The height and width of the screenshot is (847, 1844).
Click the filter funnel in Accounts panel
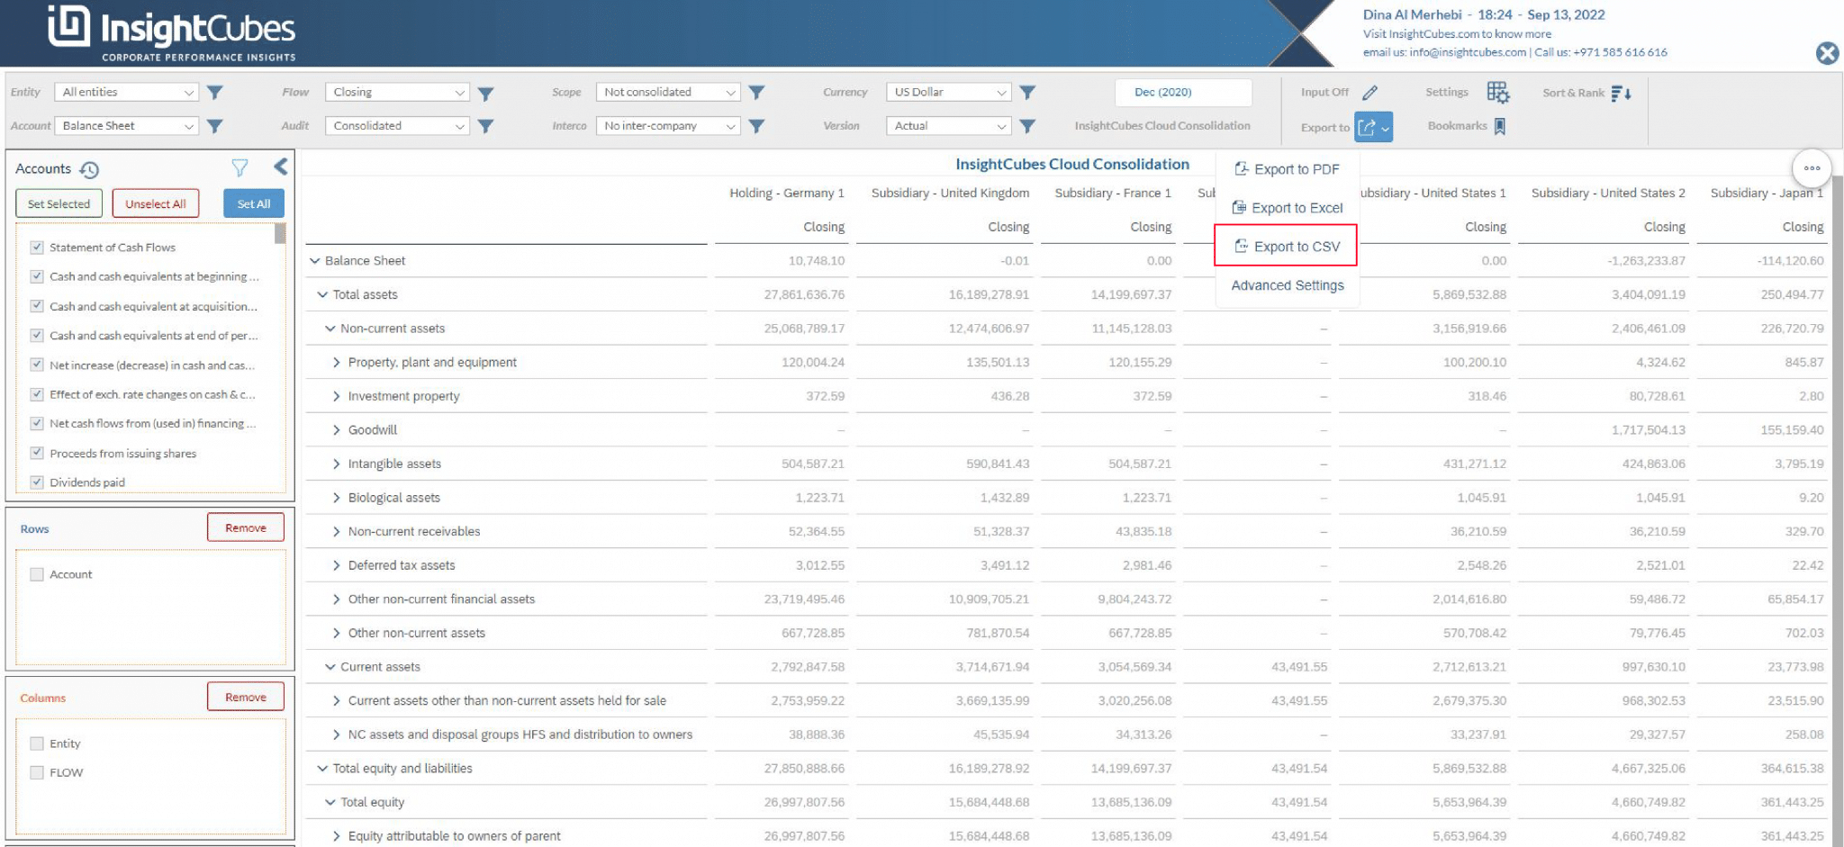point(240,166)
